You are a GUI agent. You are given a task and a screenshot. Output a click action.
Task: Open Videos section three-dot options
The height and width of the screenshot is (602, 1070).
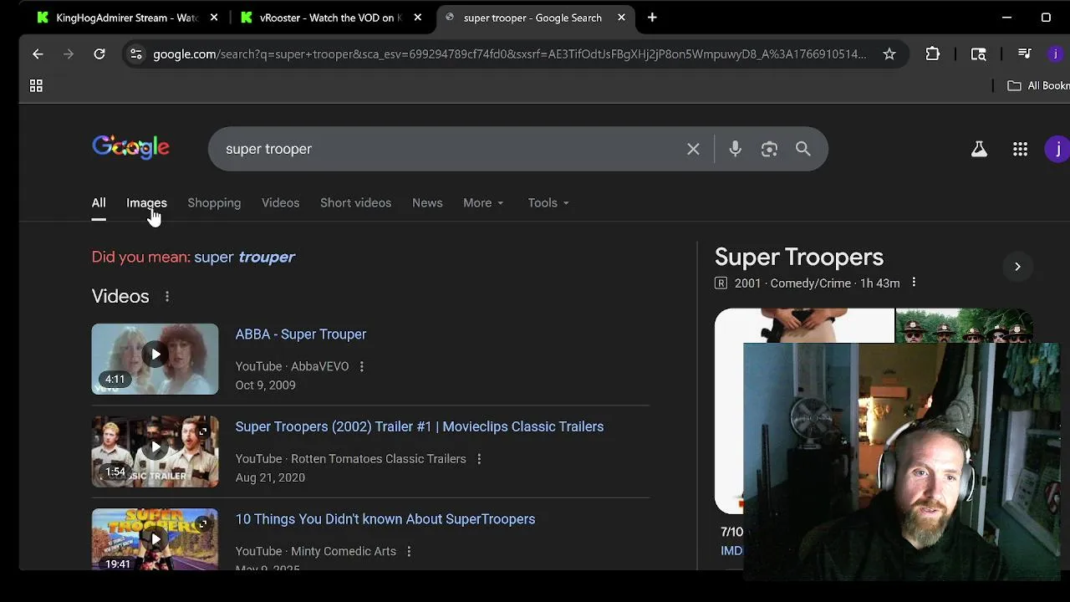tap(167, 297)
